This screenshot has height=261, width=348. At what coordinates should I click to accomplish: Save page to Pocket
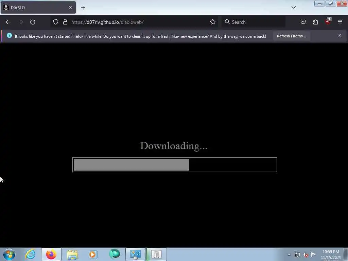click(x=303, y=22)
